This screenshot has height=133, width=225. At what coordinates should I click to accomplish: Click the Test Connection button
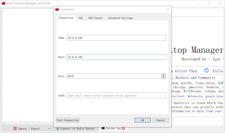pyautogui.click(x=68, y=120)
